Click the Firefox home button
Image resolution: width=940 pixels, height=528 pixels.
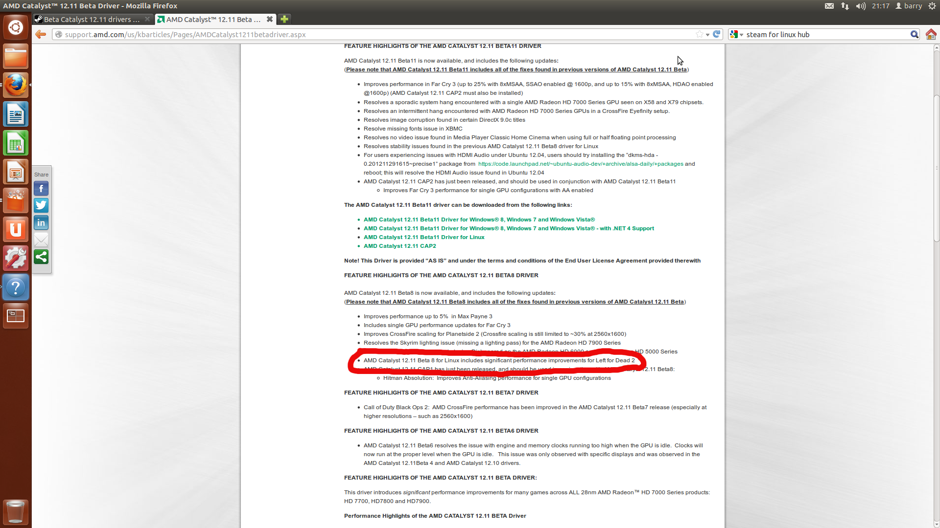pyautogui.click(x=931, y=34)
